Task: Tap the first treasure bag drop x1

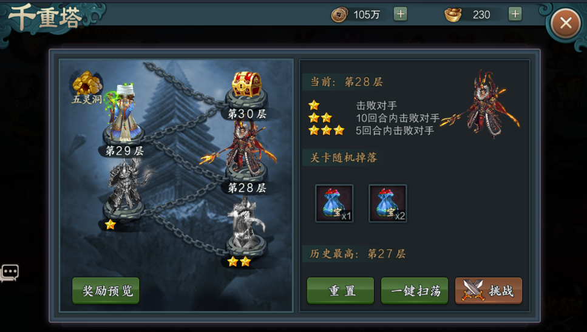Action: 334,203
